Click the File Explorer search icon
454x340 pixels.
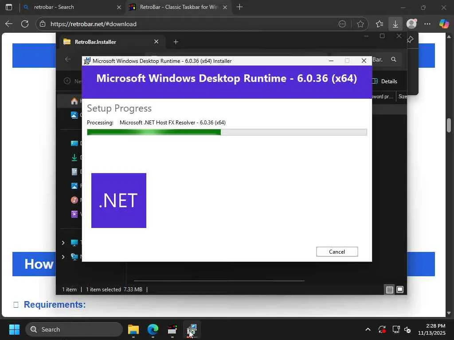[394, 59]
